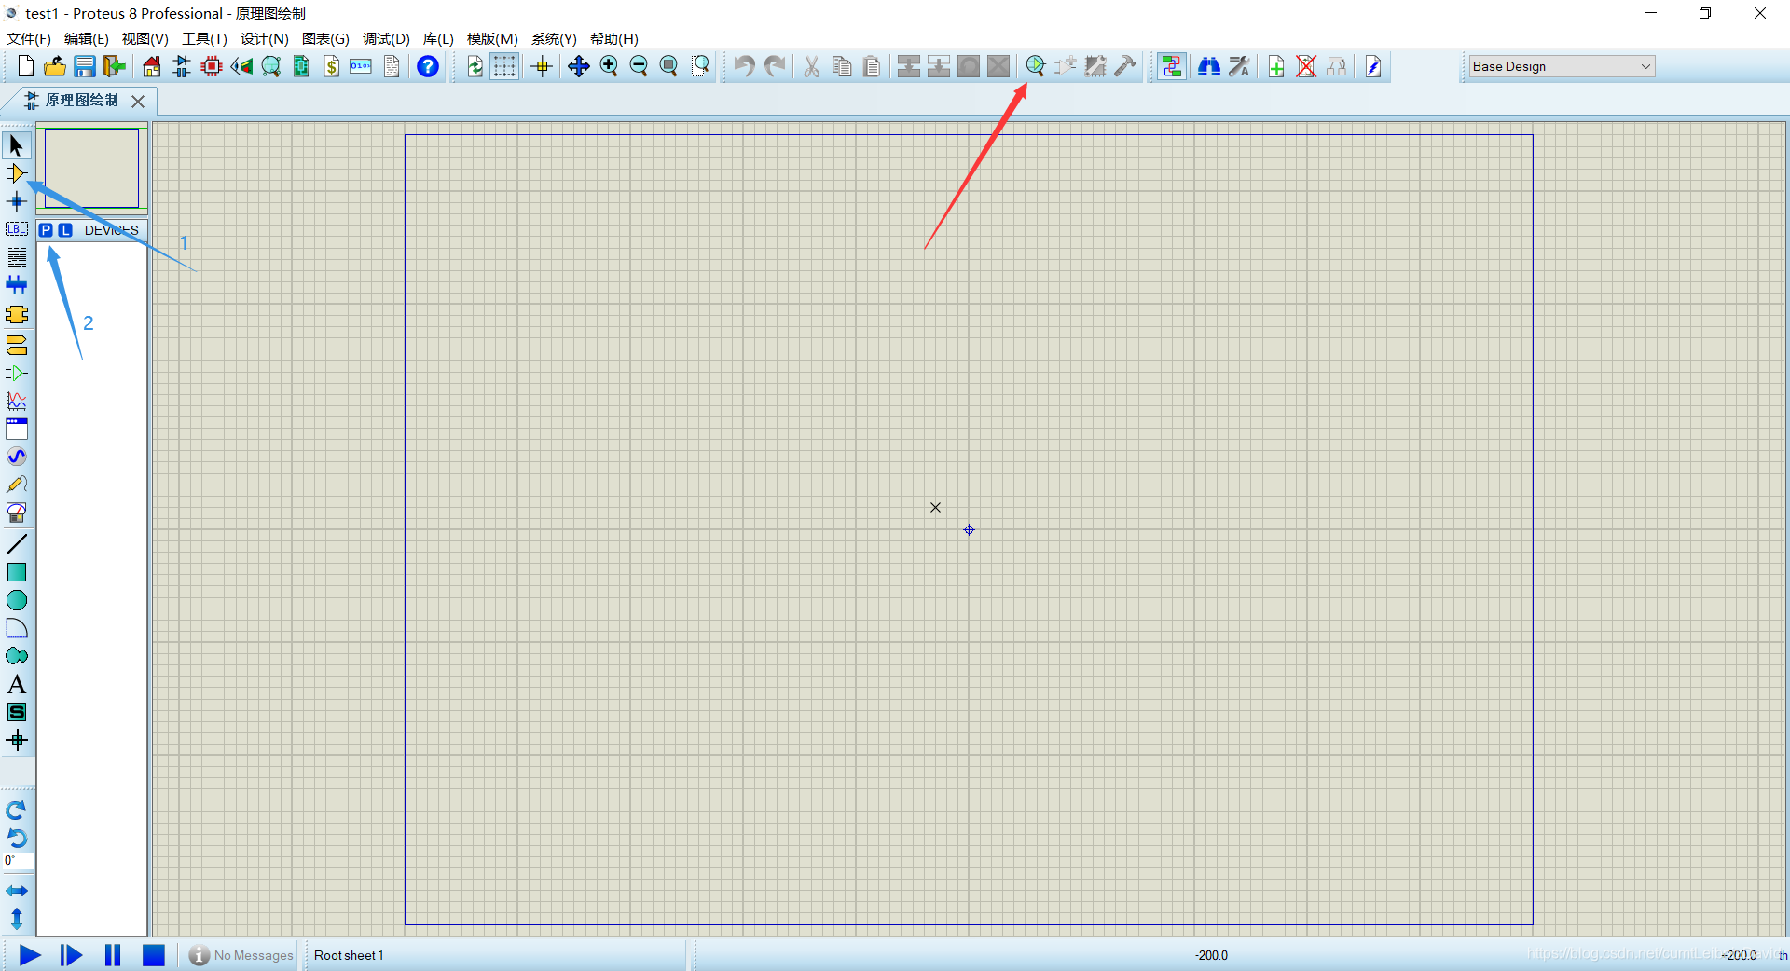The image size is (1790, 971).
Task: Click the Electrical Rules Check icon
Action: [1373, 66]
